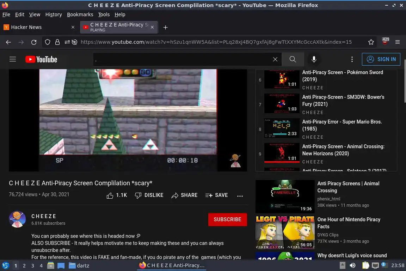The height and width of the screenshot is (271, 406).
Task: Open YouTube settings three-dot menu
Action: pos(352,59)
